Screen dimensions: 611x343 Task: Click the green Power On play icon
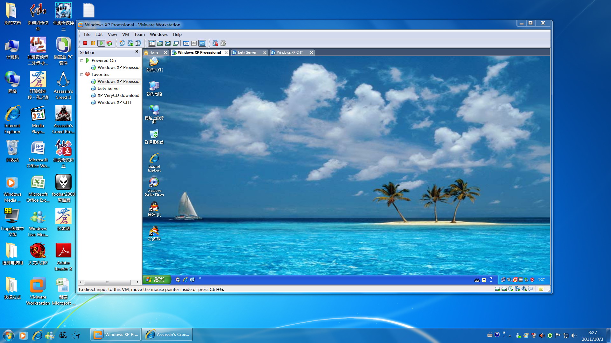[101, 43]
